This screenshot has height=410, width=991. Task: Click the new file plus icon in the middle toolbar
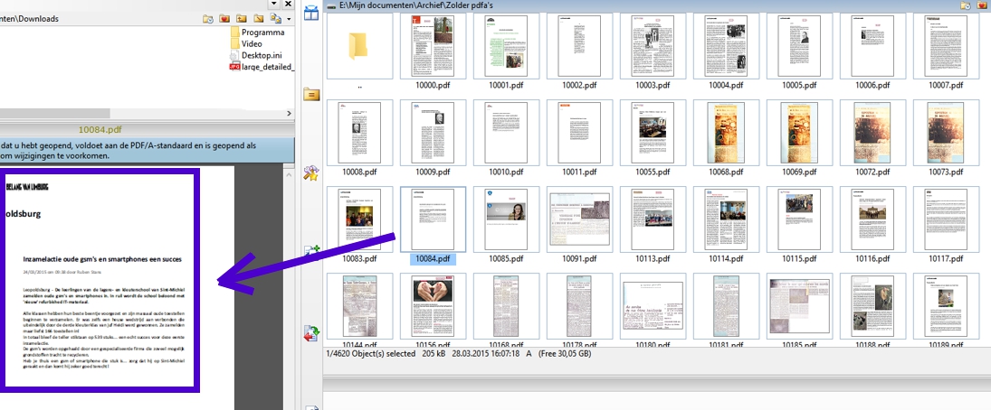coord(312,252)
